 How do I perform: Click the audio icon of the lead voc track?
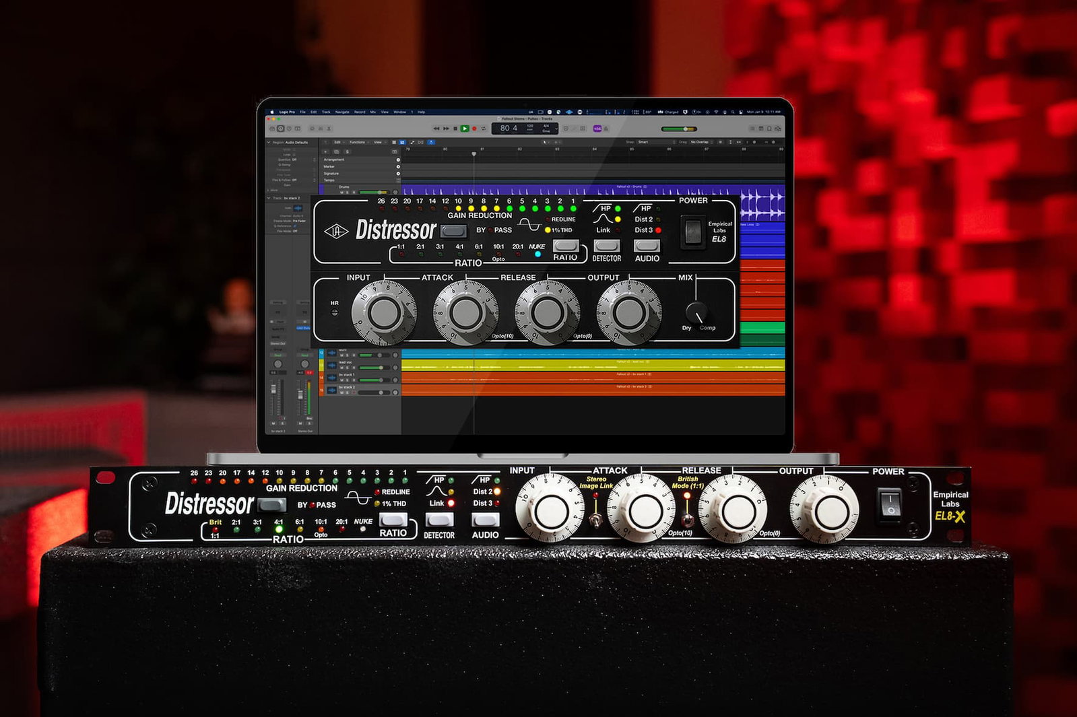coord(332,365)
